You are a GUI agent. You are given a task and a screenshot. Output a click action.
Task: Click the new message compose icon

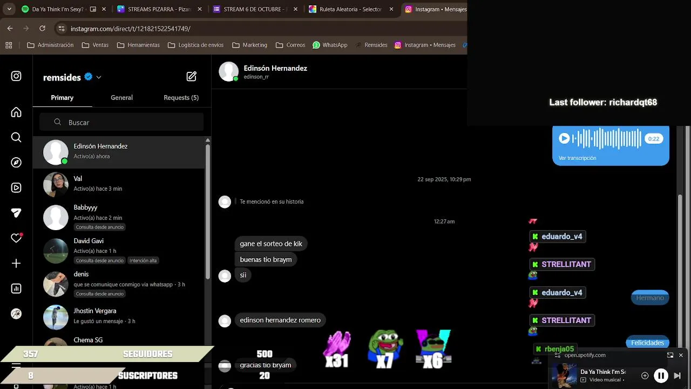point(192,76)
